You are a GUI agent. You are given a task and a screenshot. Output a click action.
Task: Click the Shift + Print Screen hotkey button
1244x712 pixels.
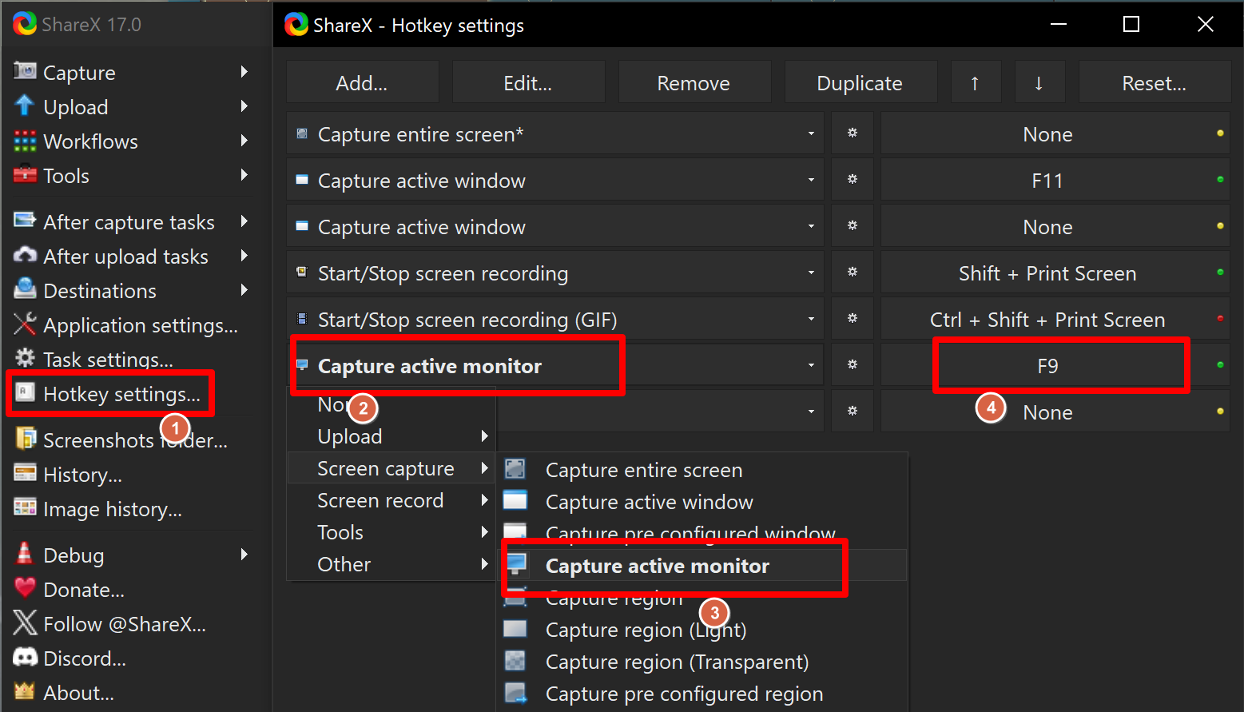point(1055,272)
